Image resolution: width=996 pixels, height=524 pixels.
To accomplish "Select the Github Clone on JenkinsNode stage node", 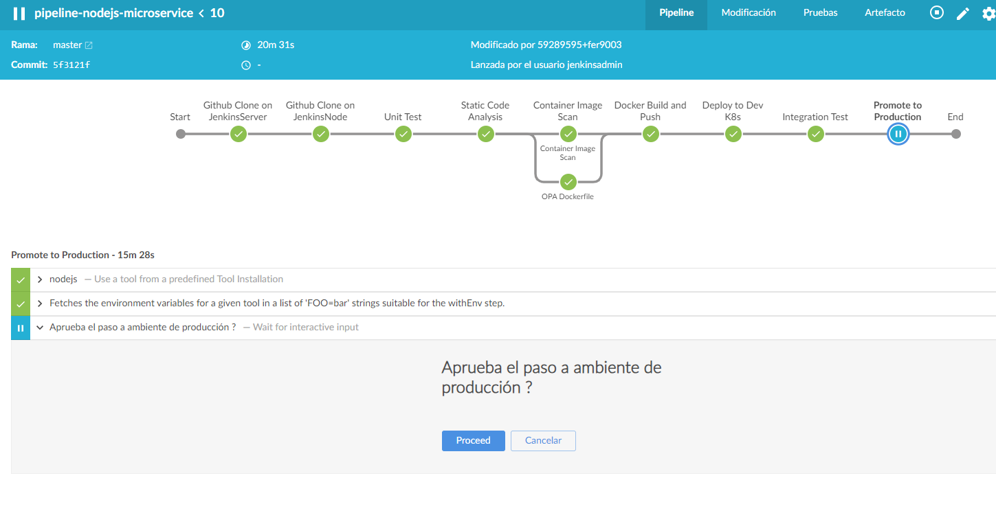I will tap(321, 134).
